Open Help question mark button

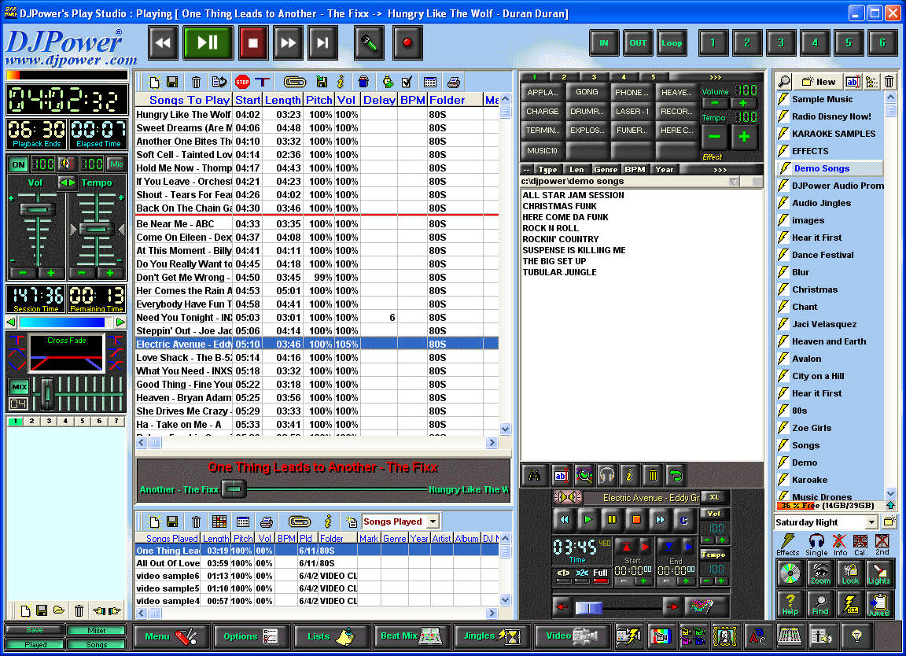(x=790, y=603)
